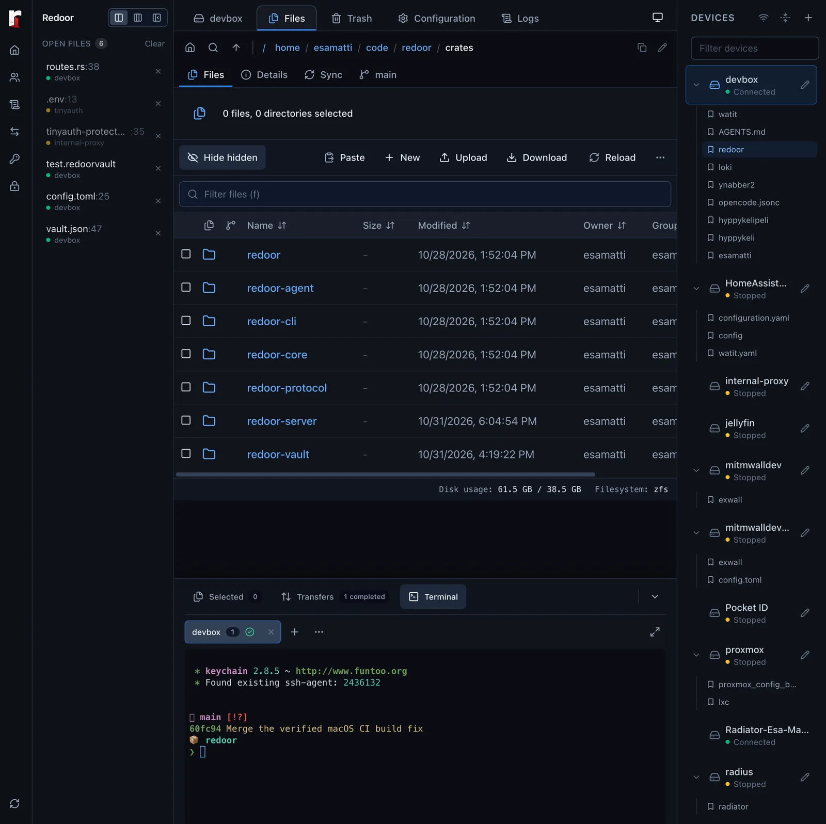826x824 pixels.
Task: Collapse the HomeAssistant device tree
Action: click(x=696, y=289)
